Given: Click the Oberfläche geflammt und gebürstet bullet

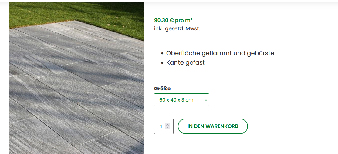Looking at the screenshot, I should tap(221, 53).
